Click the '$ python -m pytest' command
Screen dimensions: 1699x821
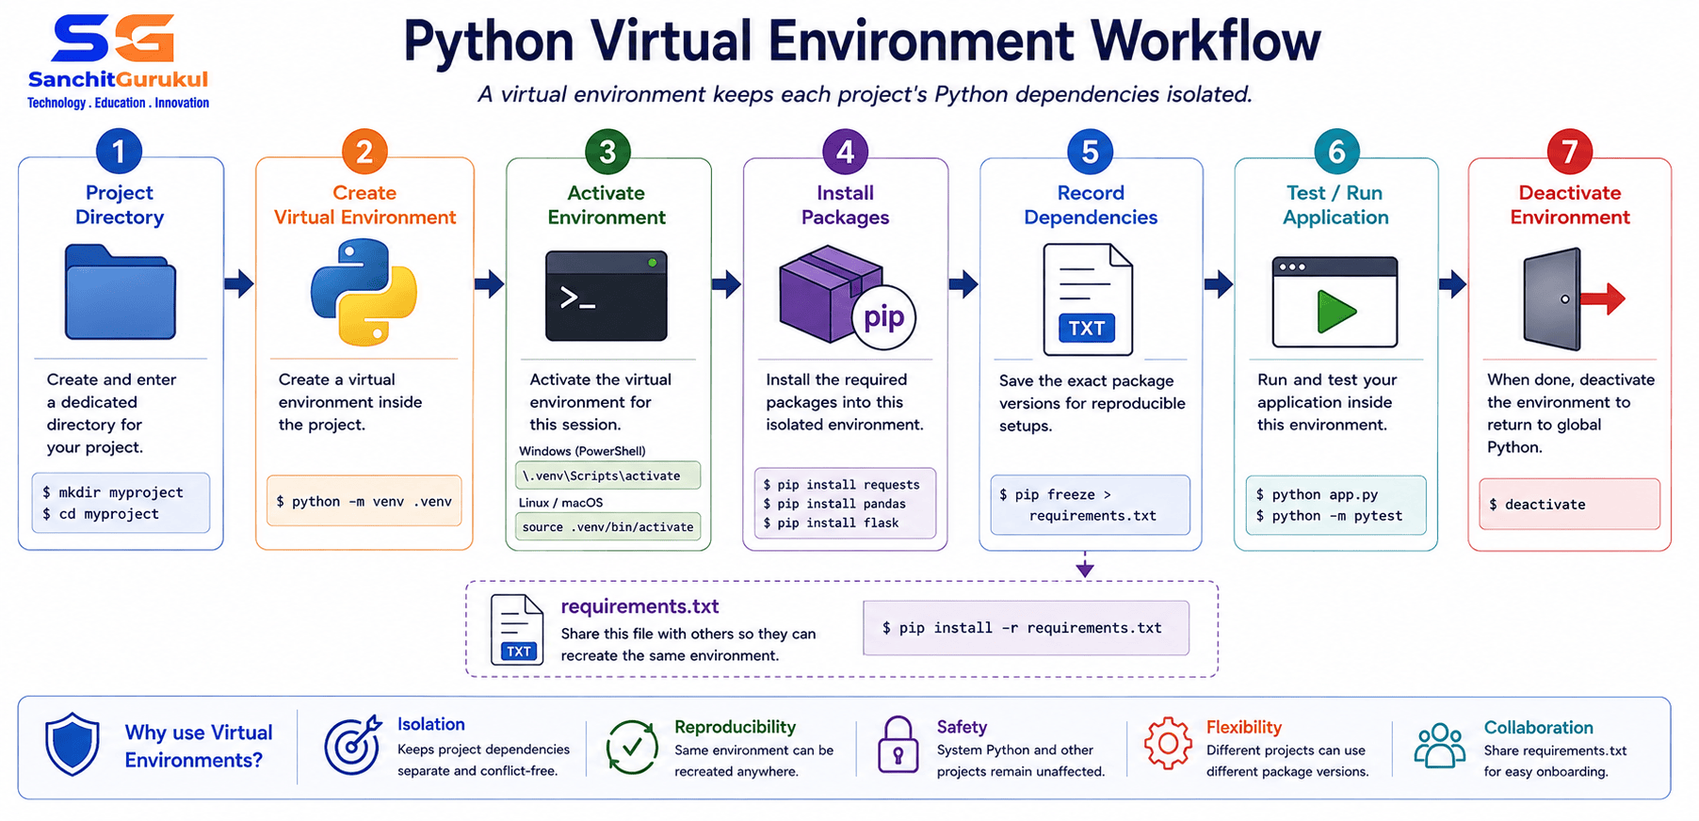pos(1329,516)
